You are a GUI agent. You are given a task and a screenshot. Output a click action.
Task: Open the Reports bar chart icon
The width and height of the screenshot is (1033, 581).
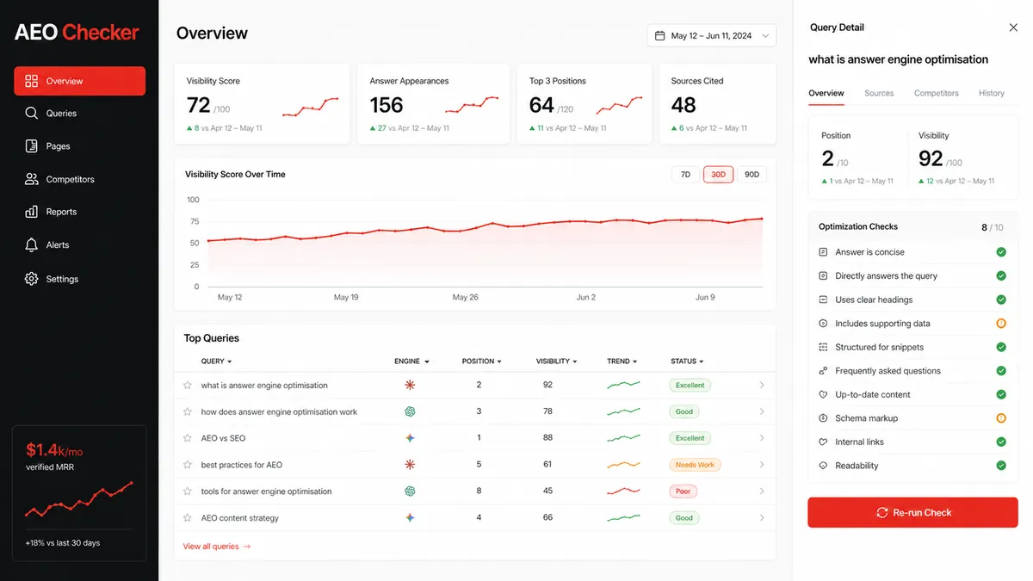32,212
